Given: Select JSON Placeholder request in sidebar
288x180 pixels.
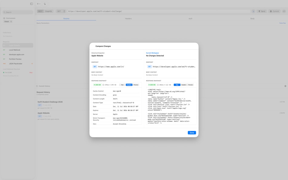Looking at the screenshot, I should (18, 64).
